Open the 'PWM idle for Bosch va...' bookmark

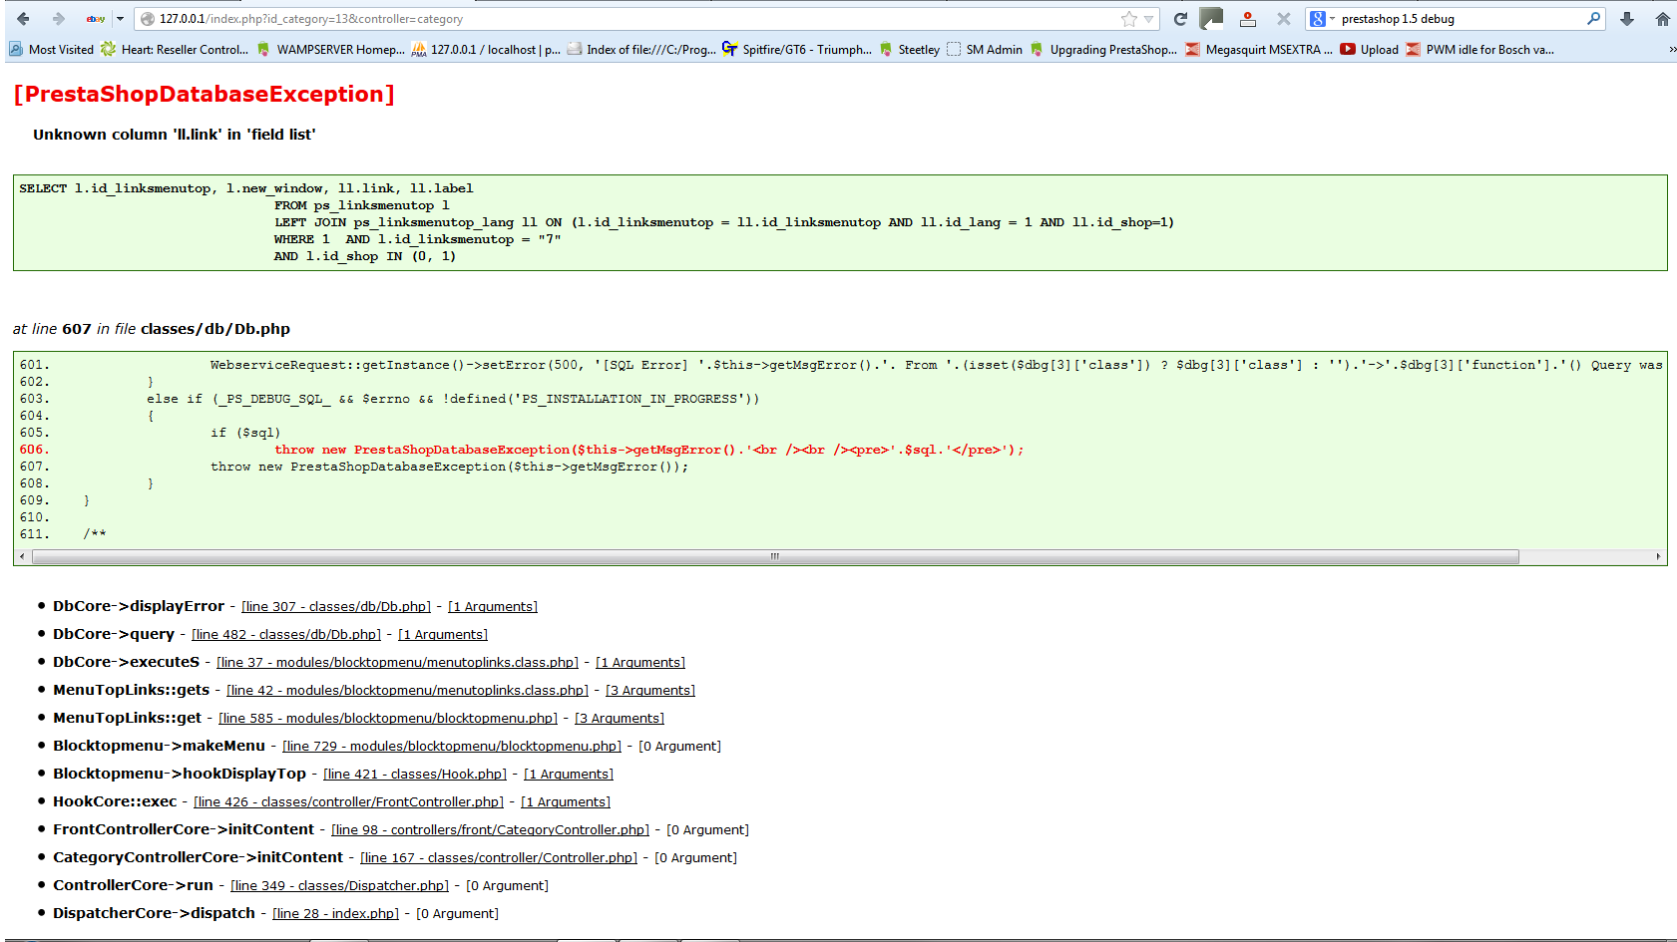(x=1480, y=50)
